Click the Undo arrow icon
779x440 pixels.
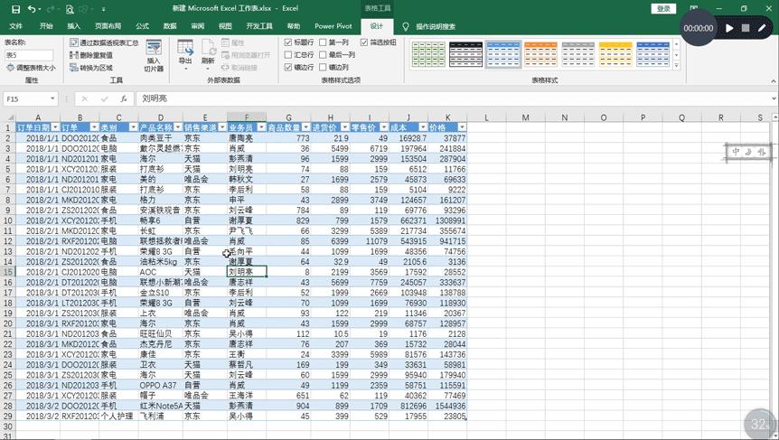[x=33, y=8]
